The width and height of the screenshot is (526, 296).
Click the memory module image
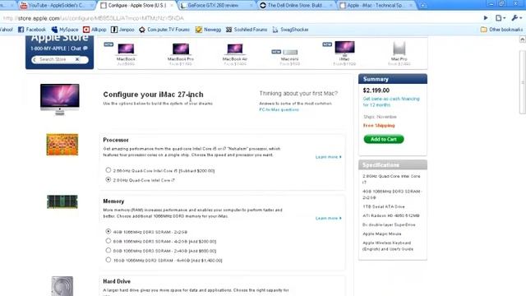pos(62,201)
